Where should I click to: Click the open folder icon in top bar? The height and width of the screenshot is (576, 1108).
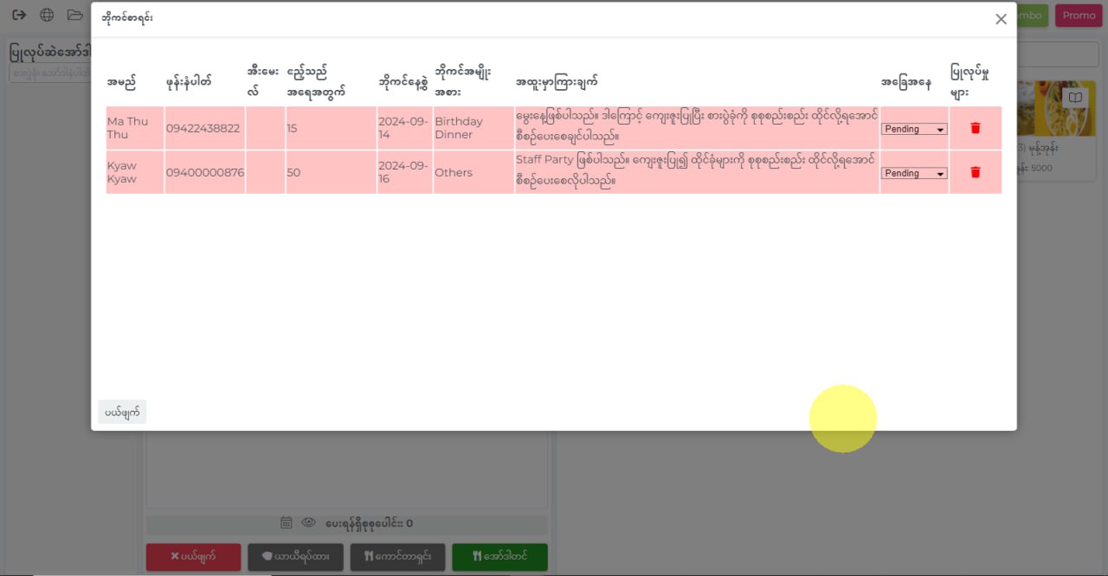75,16
